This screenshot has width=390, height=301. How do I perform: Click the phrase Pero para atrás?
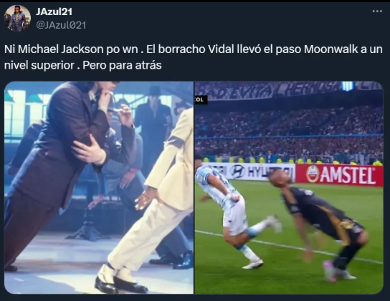tap(122, 65)
